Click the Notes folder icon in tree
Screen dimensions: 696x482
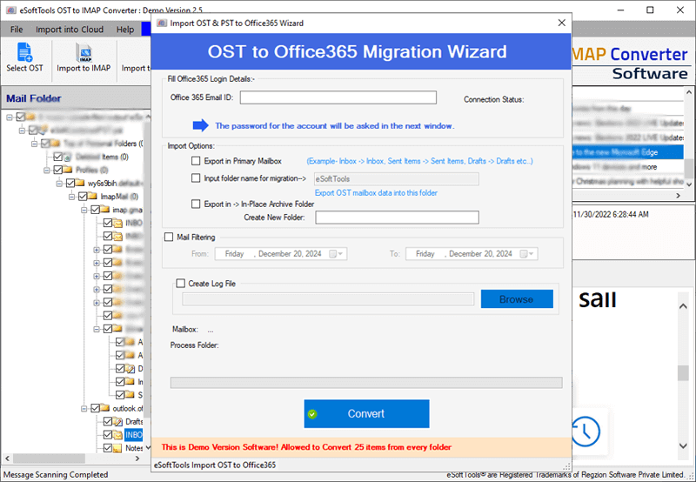click(118, 448)
